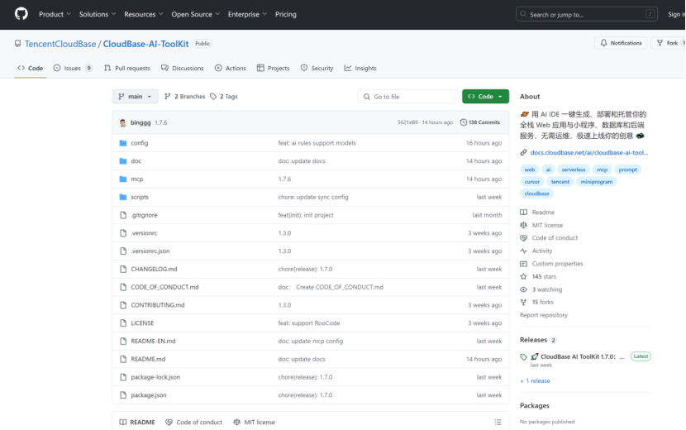
Task: View the 138 Commits history
Action: [x=480, y=122]
